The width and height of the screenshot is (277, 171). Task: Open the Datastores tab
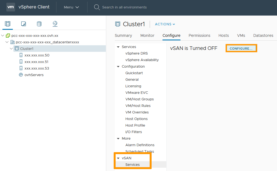coord(263,35)
